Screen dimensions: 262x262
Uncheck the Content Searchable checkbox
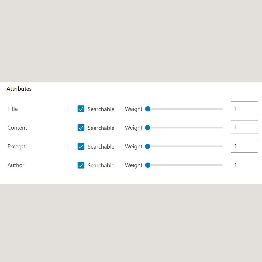(81, 128)
